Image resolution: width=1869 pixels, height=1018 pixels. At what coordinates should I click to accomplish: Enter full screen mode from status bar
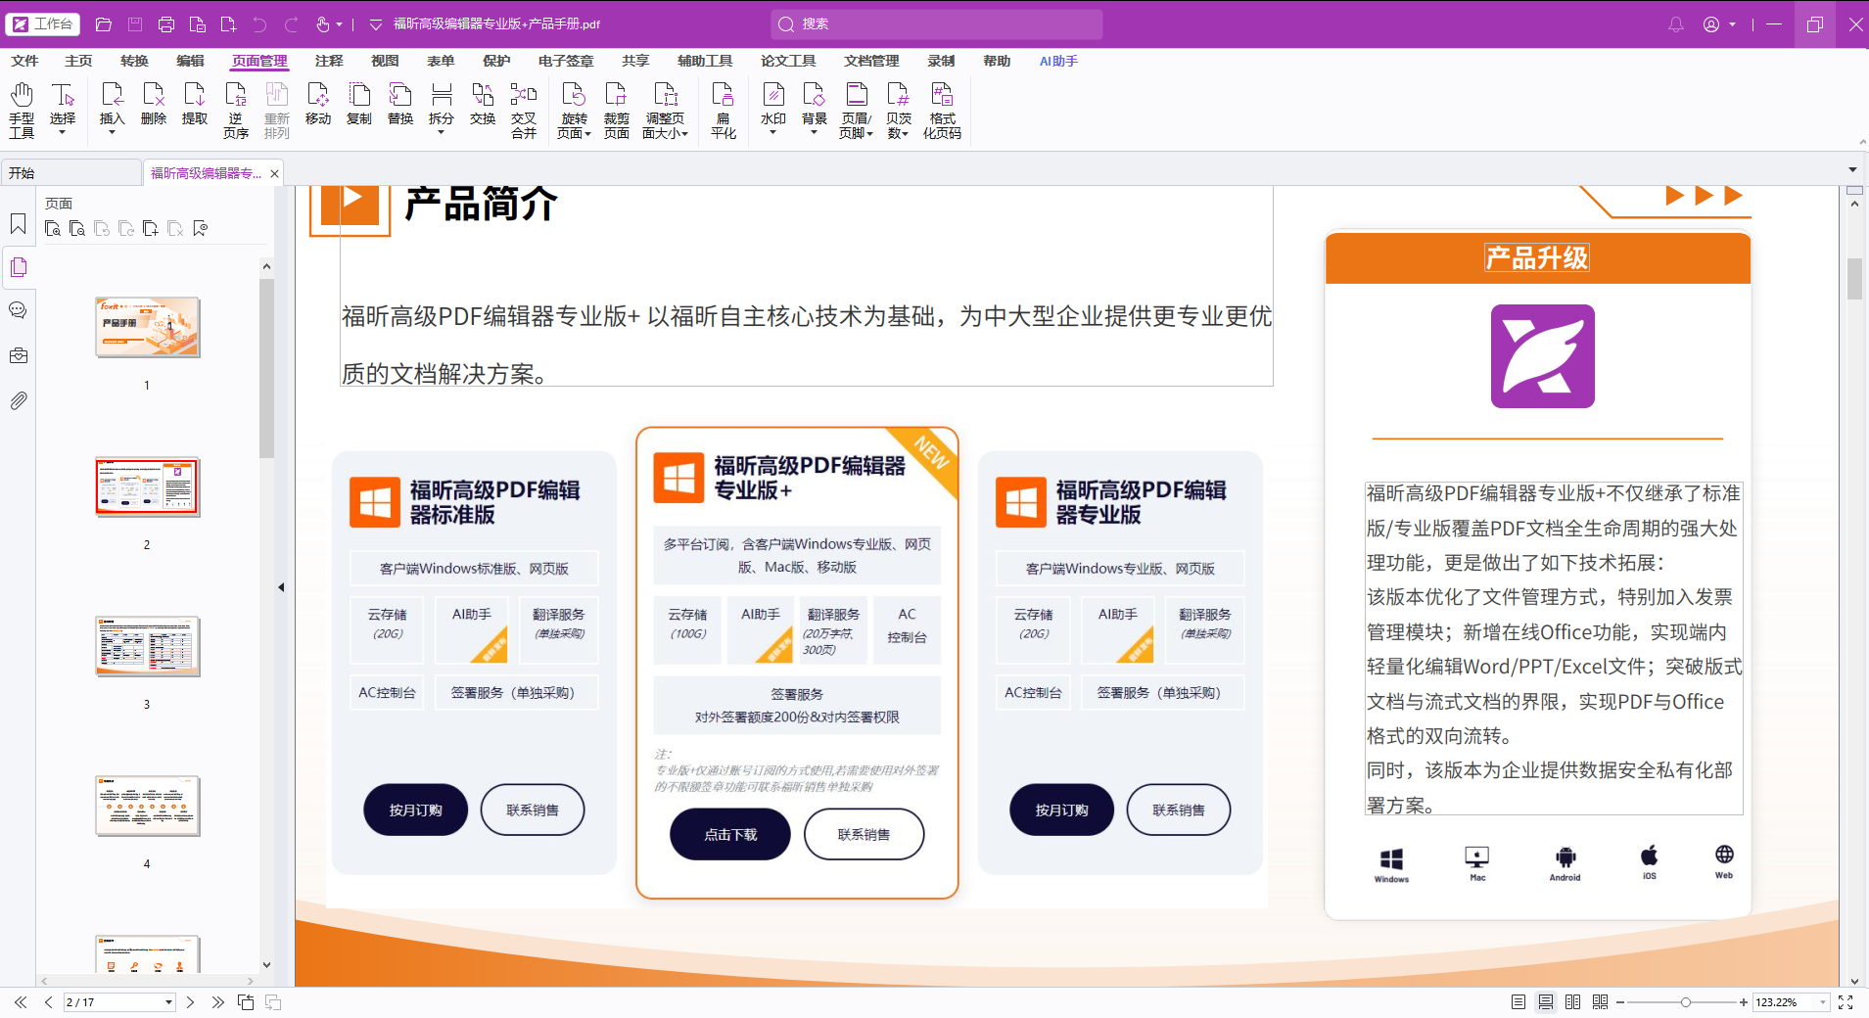pos(1846,1002)
